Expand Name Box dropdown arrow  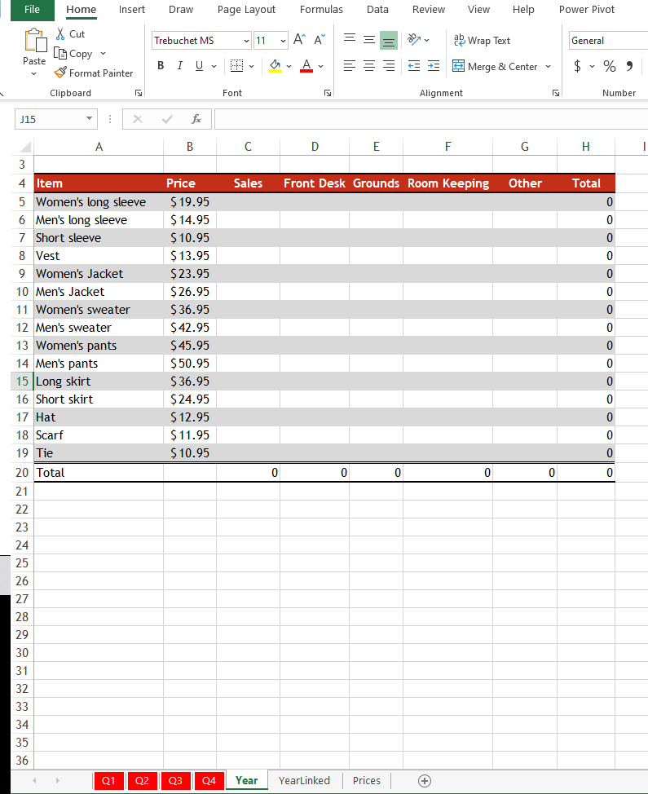pos(89,118)
